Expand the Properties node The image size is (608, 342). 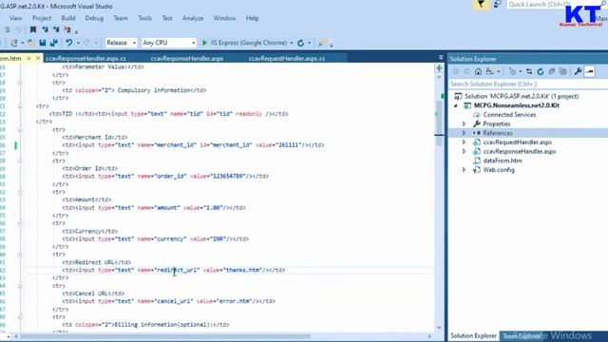(464, 124)
